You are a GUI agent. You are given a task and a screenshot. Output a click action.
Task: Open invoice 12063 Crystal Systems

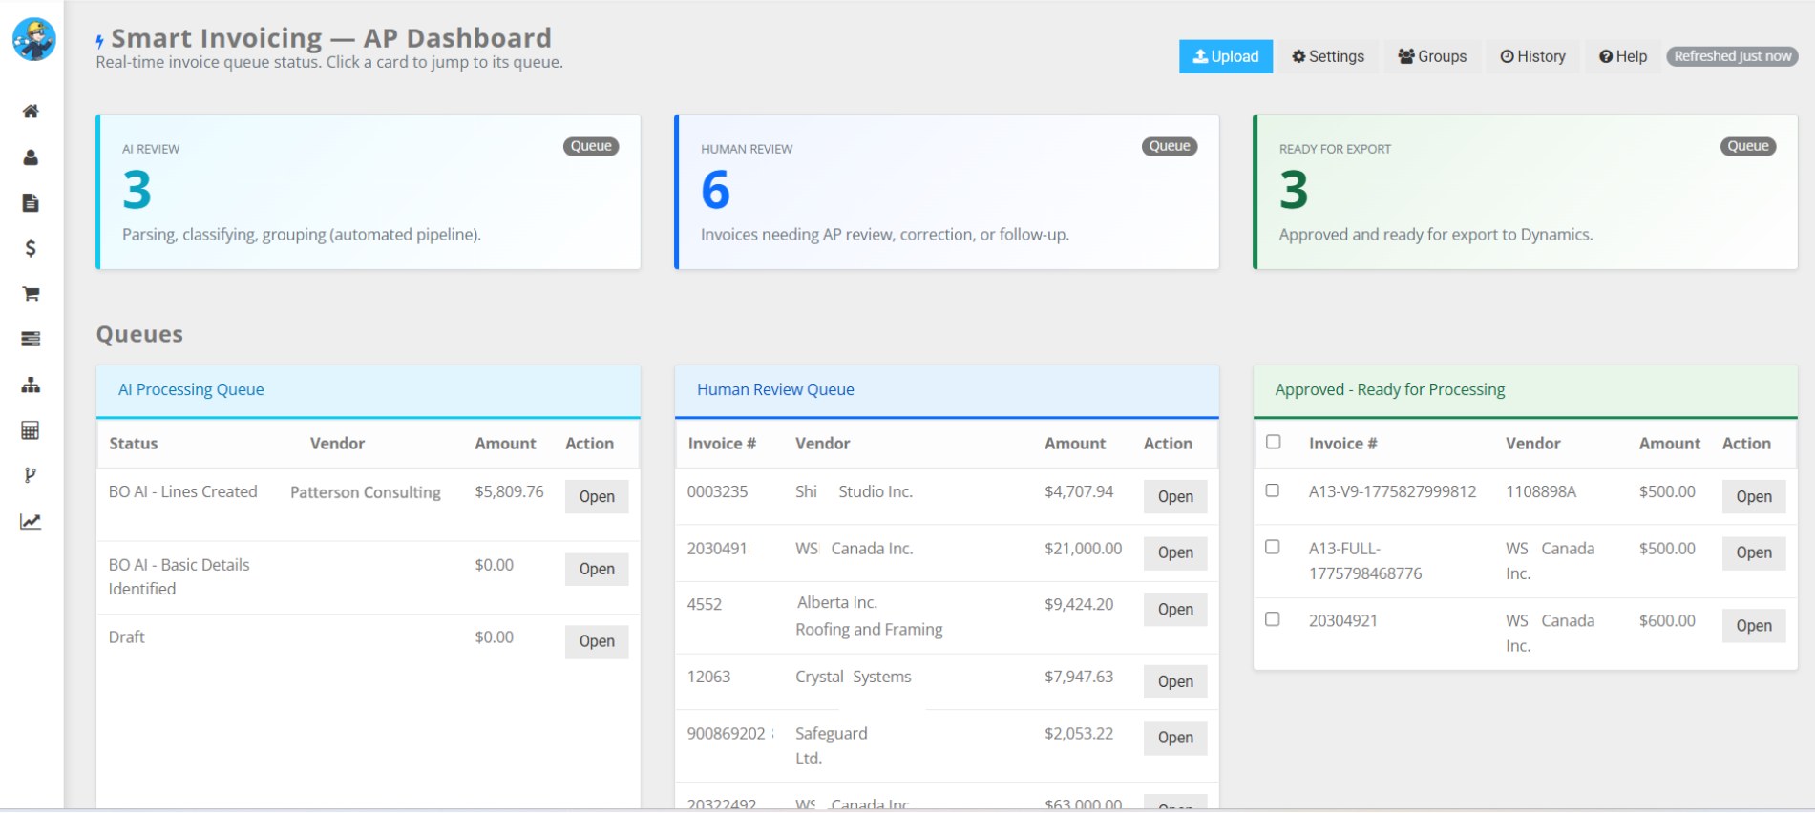(1175, 681)
